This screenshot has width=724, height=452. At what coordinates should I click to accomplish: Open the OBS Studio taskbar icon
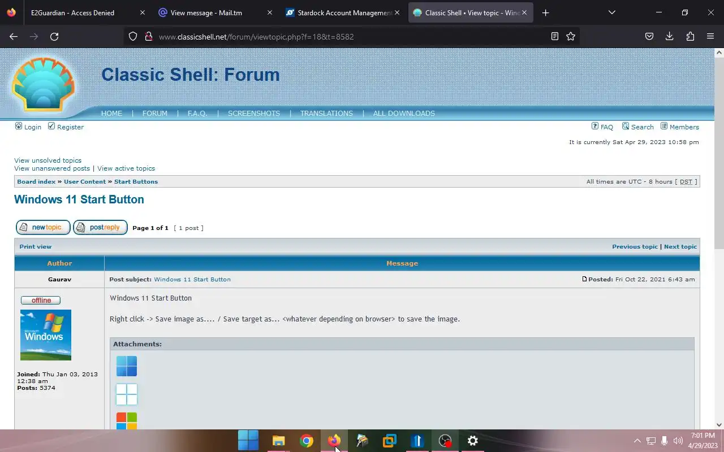point(445,441)
